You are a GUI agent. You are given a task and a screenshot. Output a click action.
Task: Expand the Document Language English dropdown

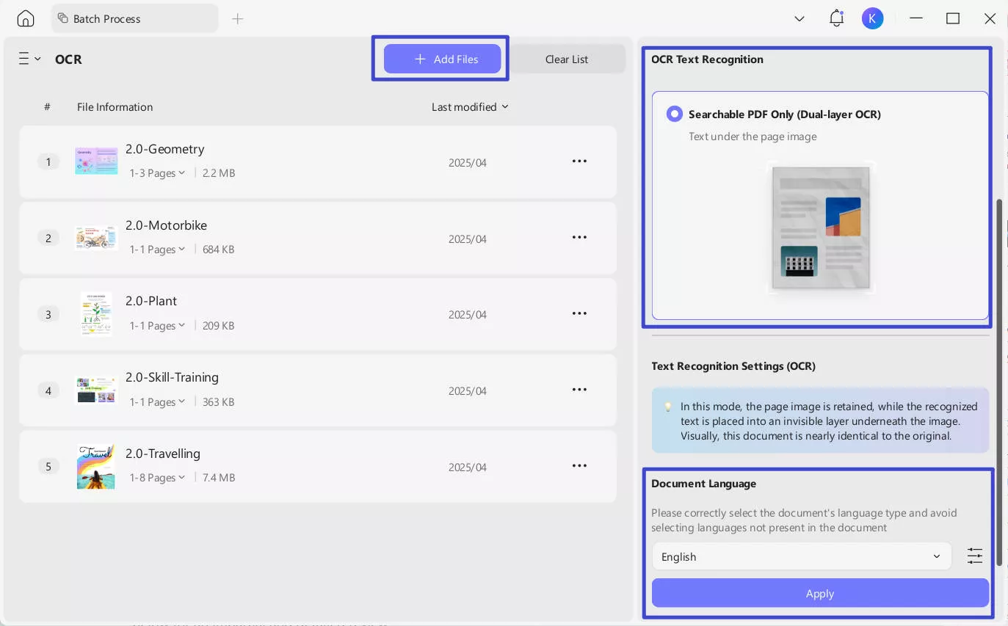pyautogui.click(x=801, y=556)
